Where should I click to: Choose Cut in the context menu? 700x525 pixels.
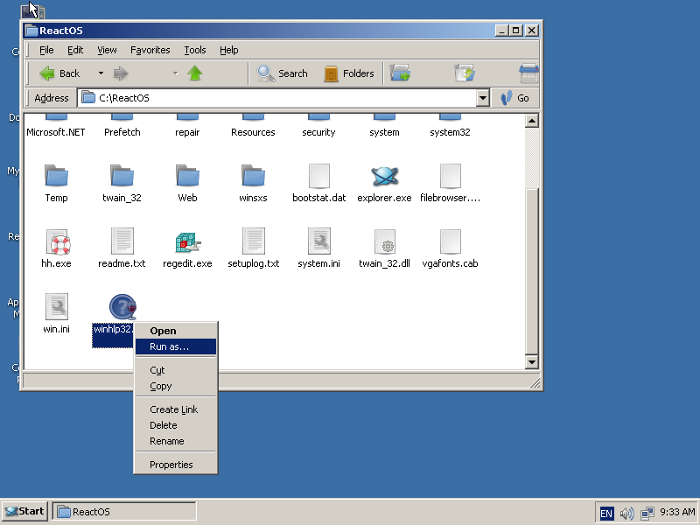[x=176, y=370]
